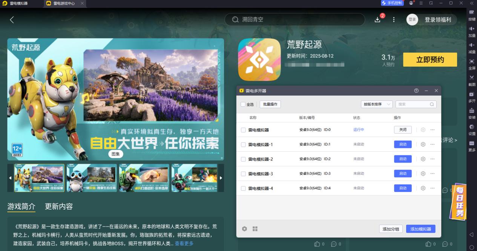This screenshot has height=251, width=477.
Task: Tick the checkbox for 雷电模拟器 ID:0
Action: (x=243, y=130)
